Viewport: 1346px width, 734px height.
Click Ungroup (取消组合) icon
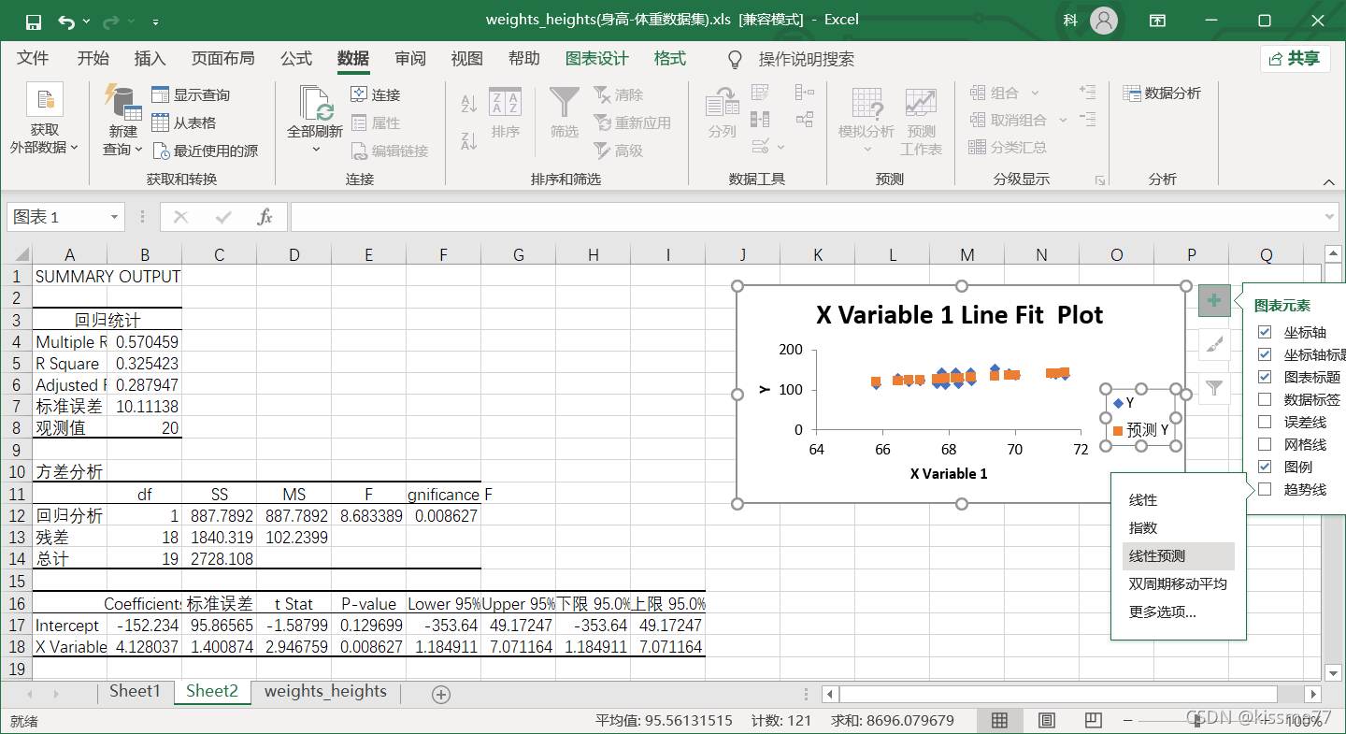click(x=978, y=120)
